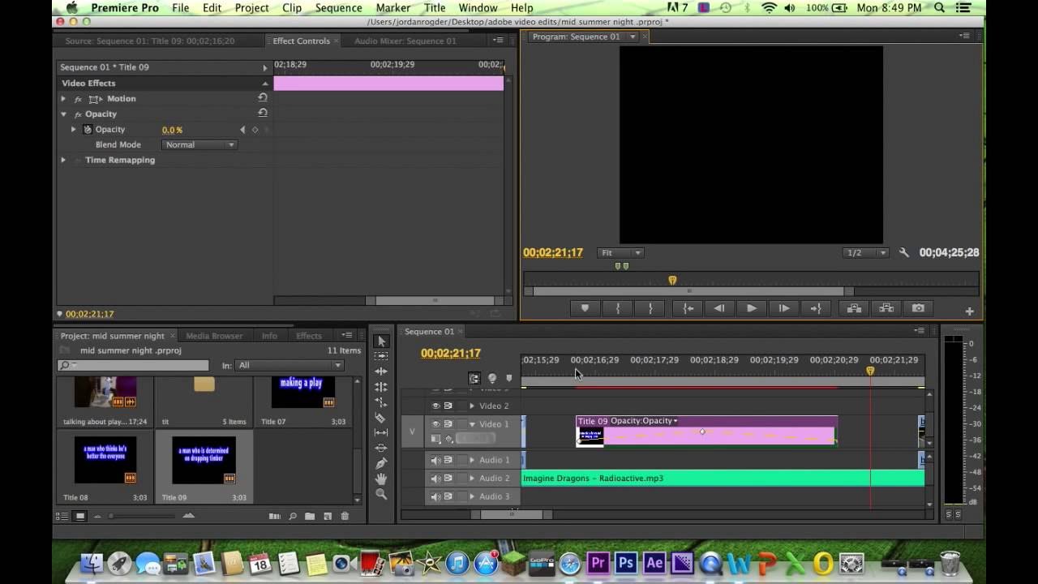The image size is (1038, 584).
Task: Toggle the Opacity animation stopwatch
Action: tap(88, 130)
